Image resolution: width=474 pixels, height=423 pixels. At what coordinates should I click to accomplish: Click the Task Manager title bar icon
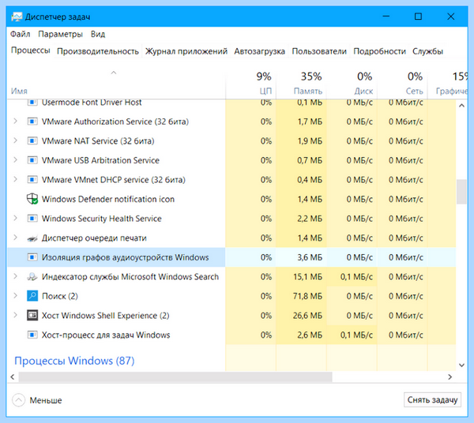click(x=17, y=17)
